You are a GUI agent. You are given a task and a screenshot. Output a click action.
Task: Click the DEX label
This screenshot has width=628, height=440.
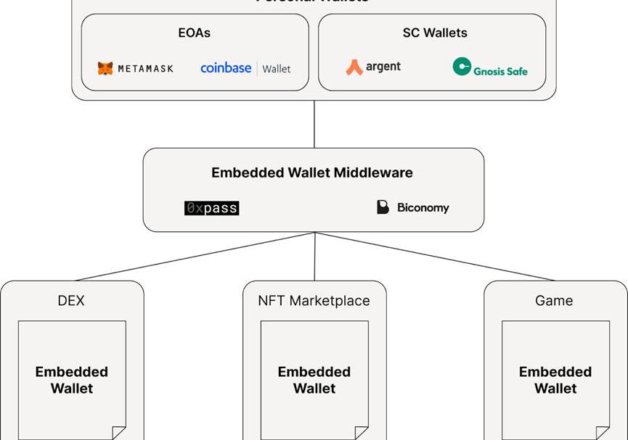(x=71, y=300)
